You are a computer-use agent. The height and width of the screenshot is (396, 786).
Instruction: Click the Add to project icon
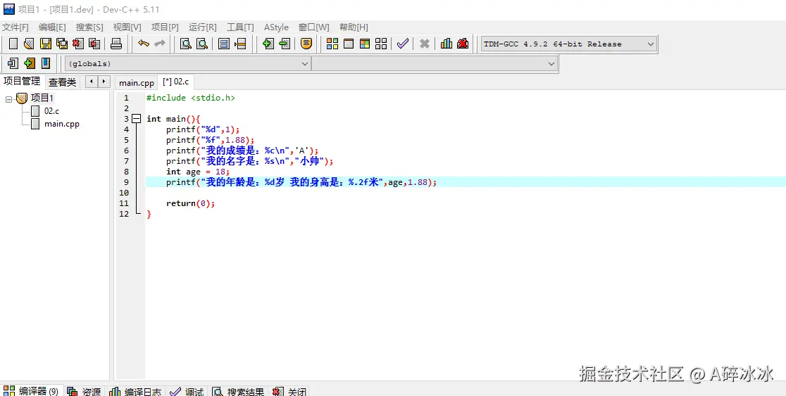268,44
